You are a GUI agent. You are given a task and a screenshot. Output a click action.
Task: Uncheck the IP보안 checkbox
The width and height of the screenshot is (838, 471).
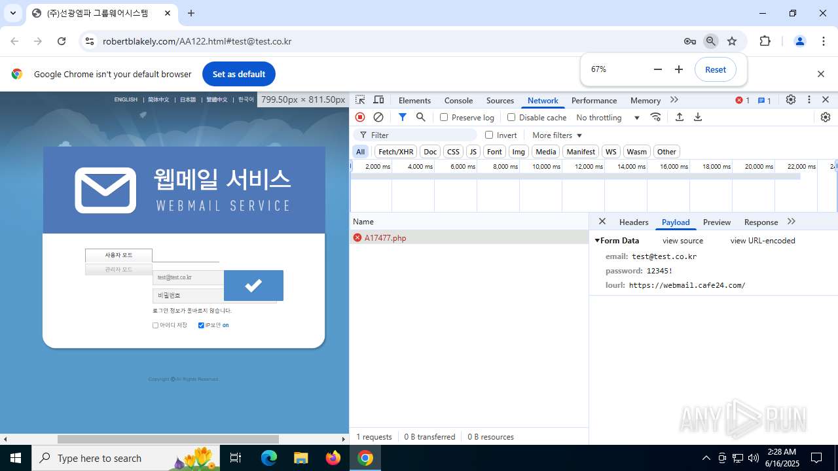click(201, 325)
